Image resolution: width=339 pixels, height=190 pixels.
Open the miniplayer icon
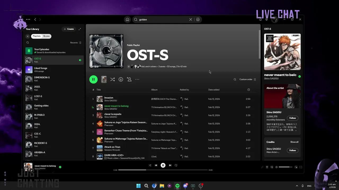[x=296, y=167]
